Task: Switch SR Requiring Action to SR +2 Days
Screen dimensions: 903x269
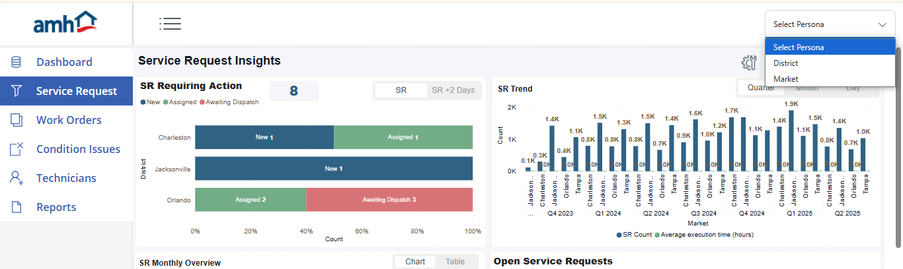Action: click(x=453, y=90)
